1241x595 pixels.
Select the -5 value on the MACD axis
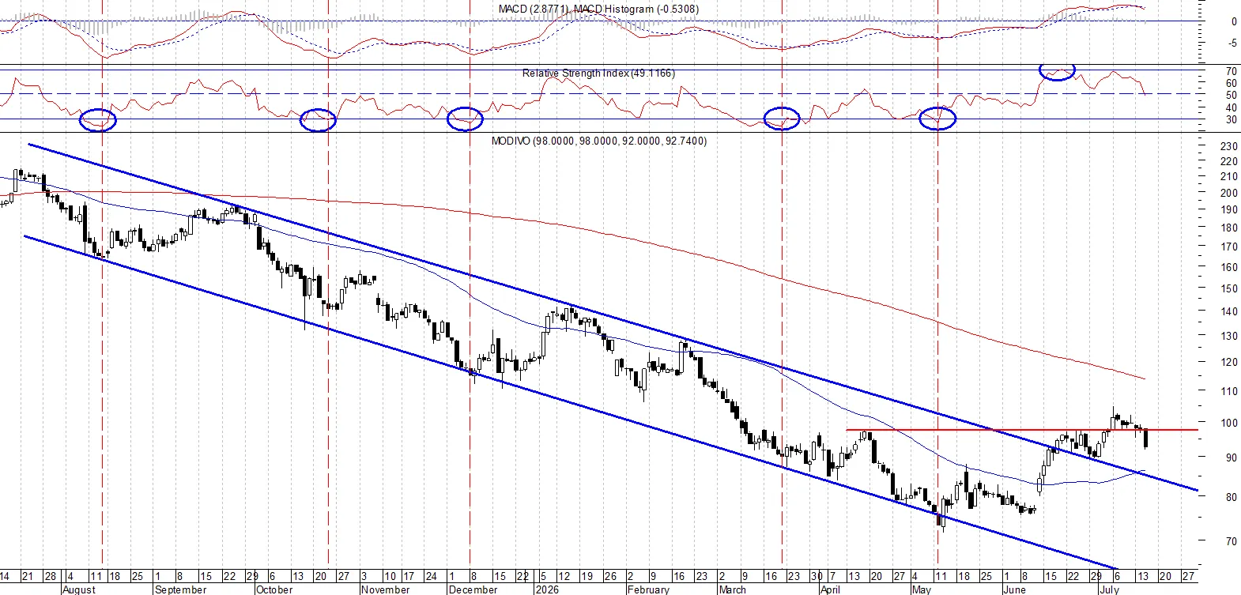coord(1232,44)
